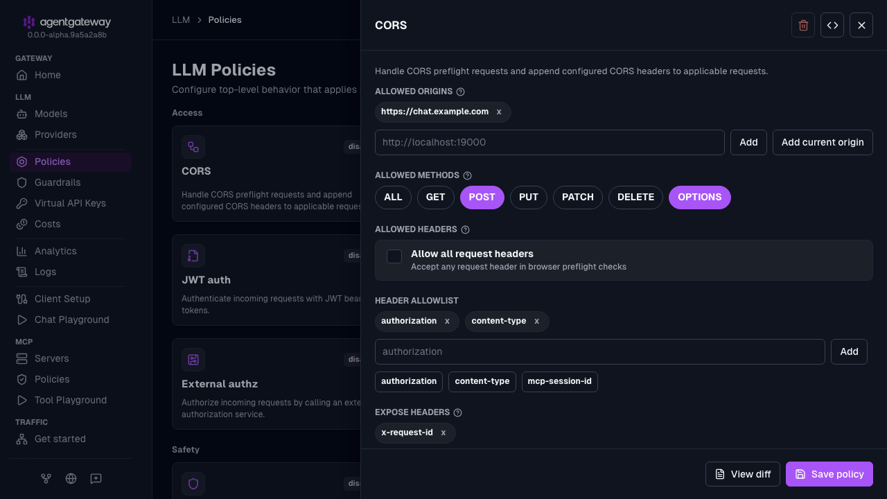
Task: Click the Providers icon in sidebar
Action: (22, 134)
